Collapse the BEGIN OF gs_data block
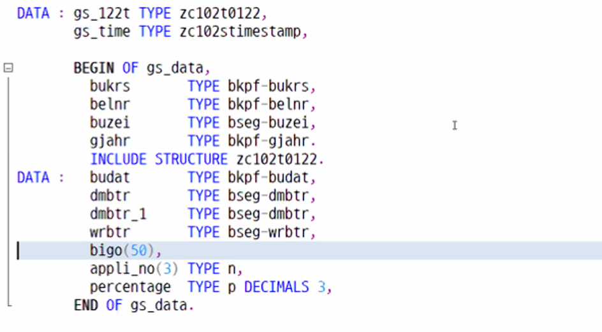The image size is (602, 332). click(8, 68)
